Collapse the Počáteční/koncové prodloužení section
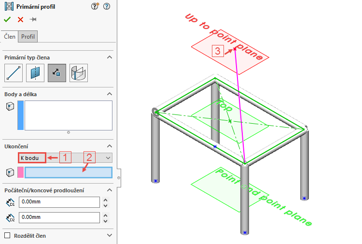The image size is (362, 244). [110, 190]
